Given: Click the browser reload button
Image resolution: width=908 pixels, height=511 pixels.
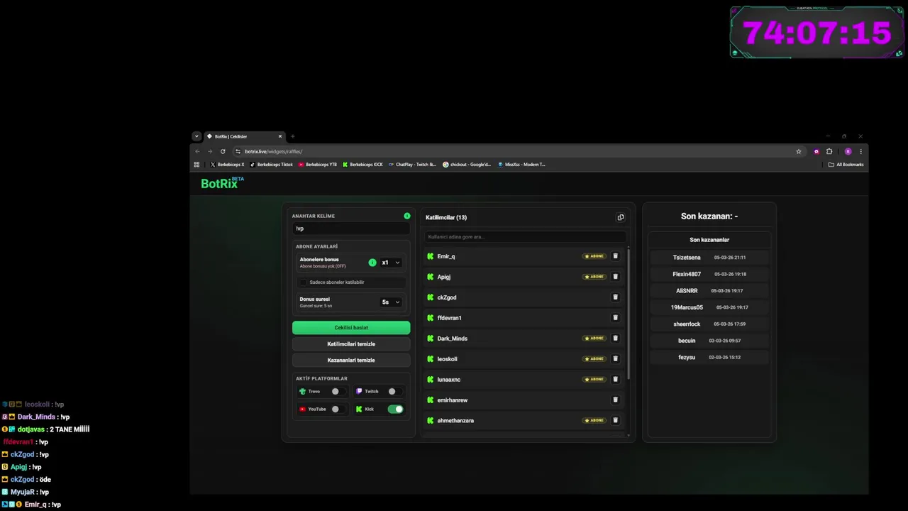Looking at the screenshot, I should (x=223, y=151).
